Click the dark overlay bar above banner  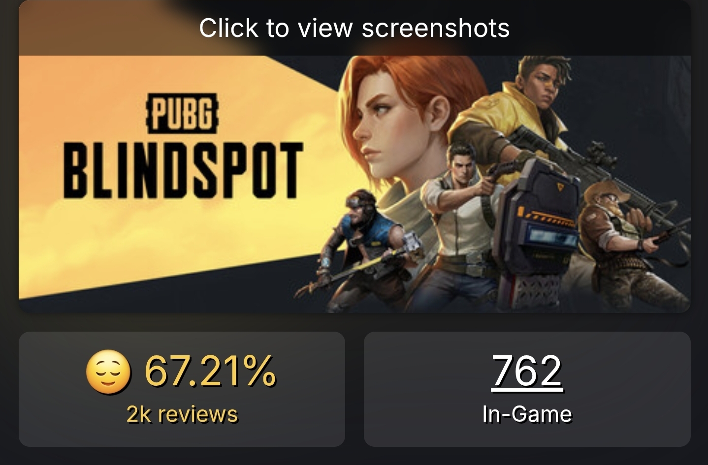[354, 28]
